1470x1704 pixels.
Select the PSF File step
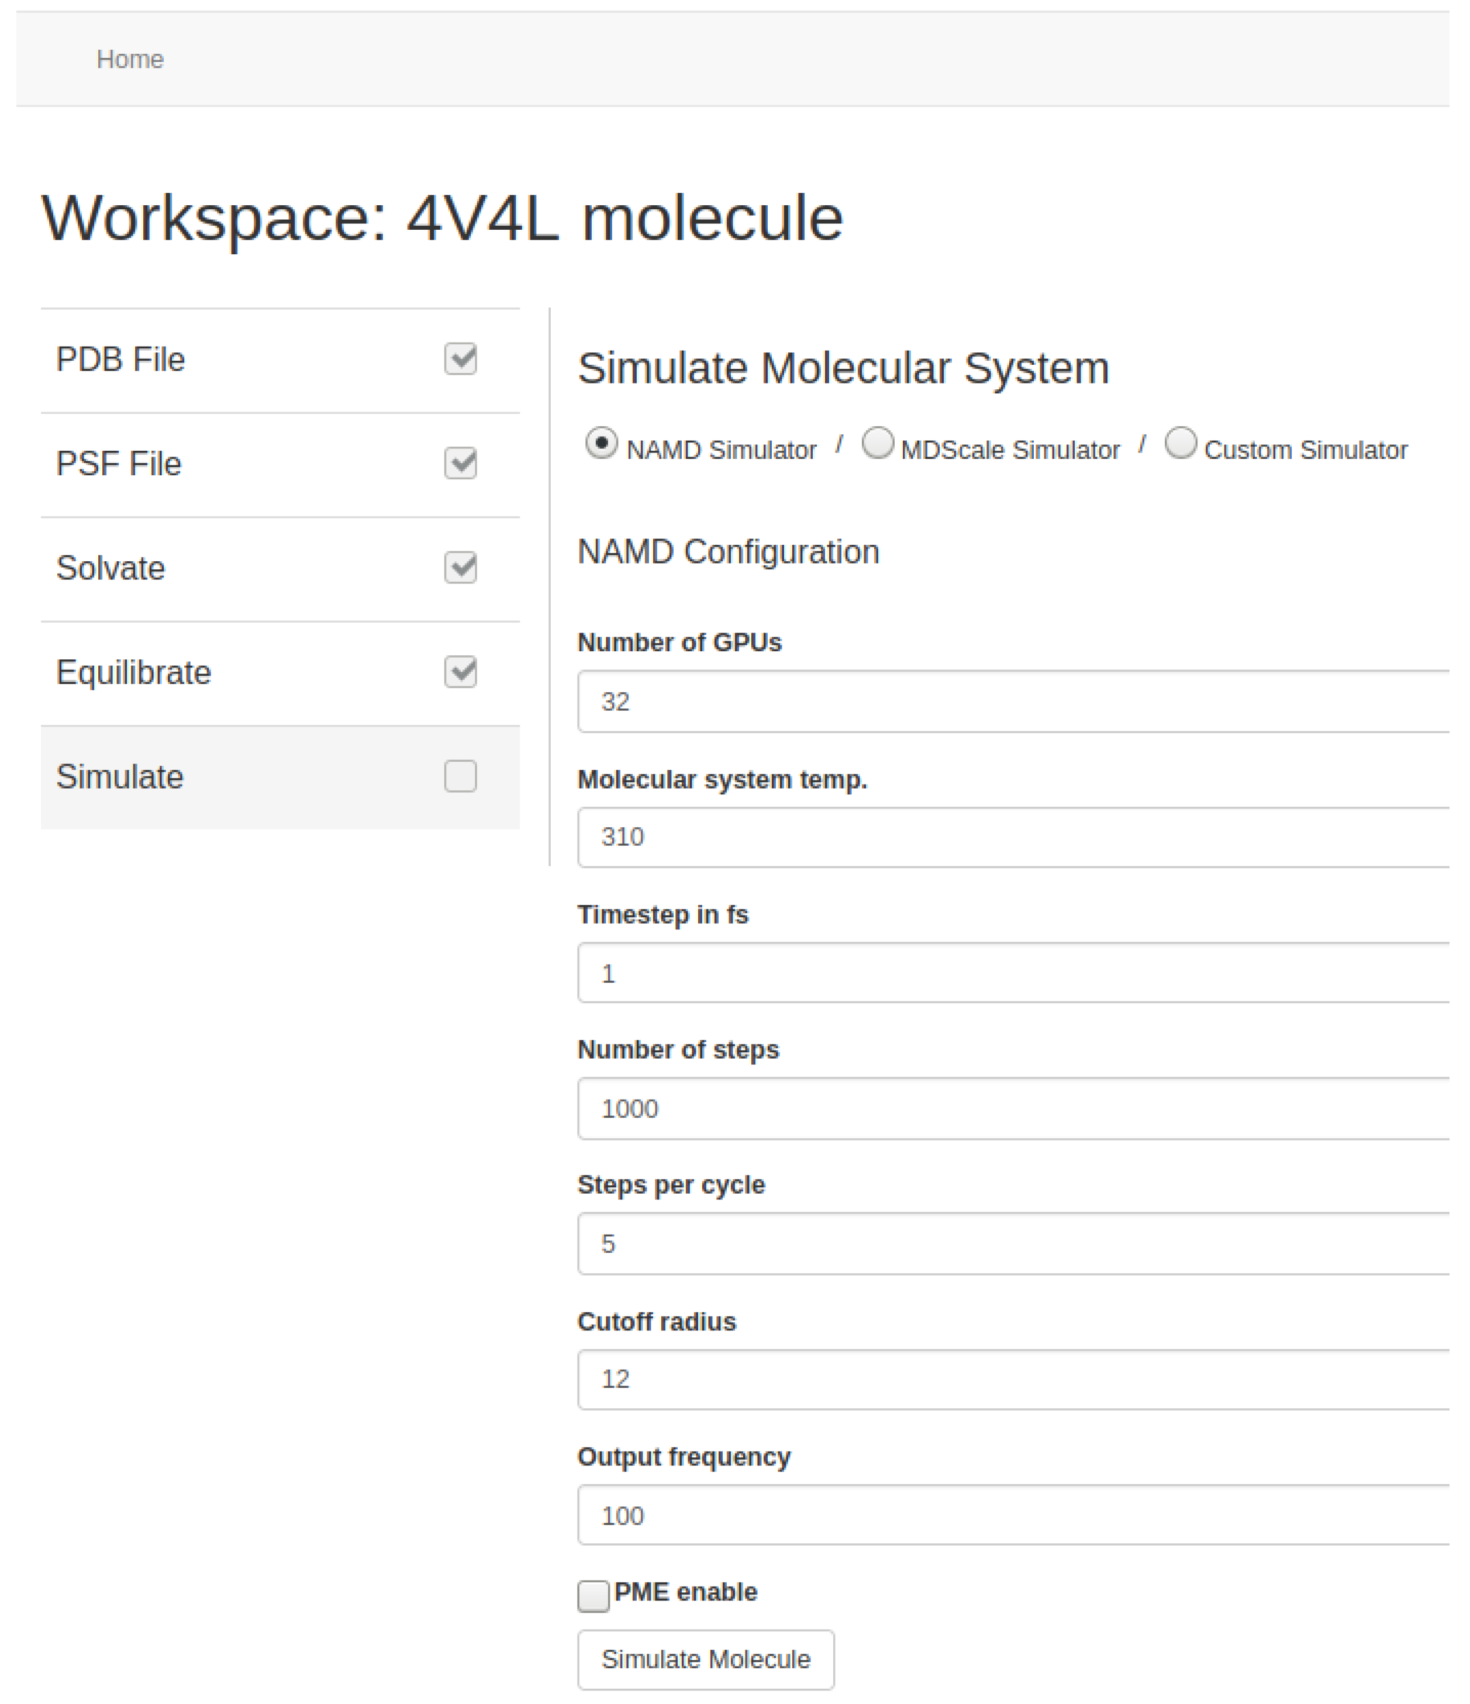coord(279,465)
